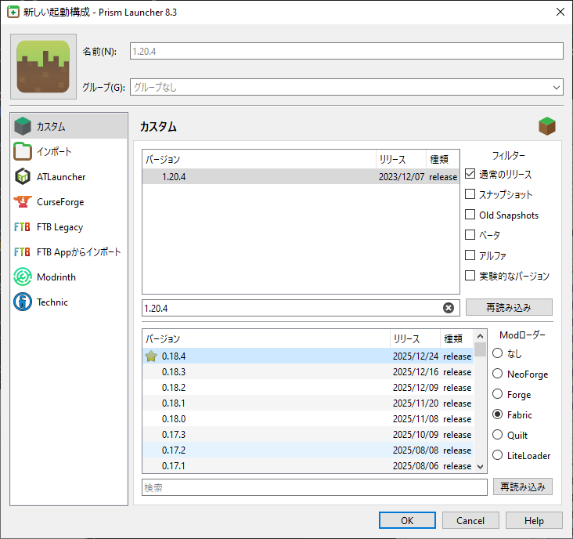Expand the グループ dropdown
This screenshot has width=573, height=539.
(557, 87)
